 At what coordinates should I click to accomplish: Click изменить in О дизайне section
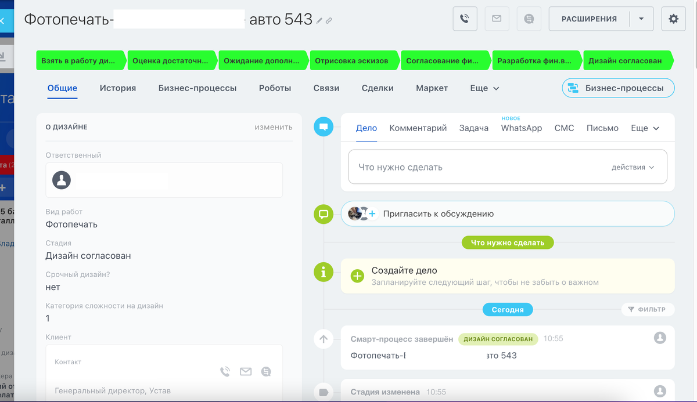pos(274,127)
